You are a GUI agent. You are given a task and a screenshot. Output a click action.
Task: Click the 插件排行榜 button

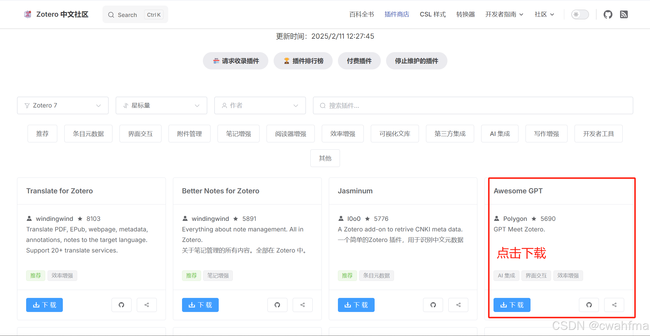pos(303,61)
